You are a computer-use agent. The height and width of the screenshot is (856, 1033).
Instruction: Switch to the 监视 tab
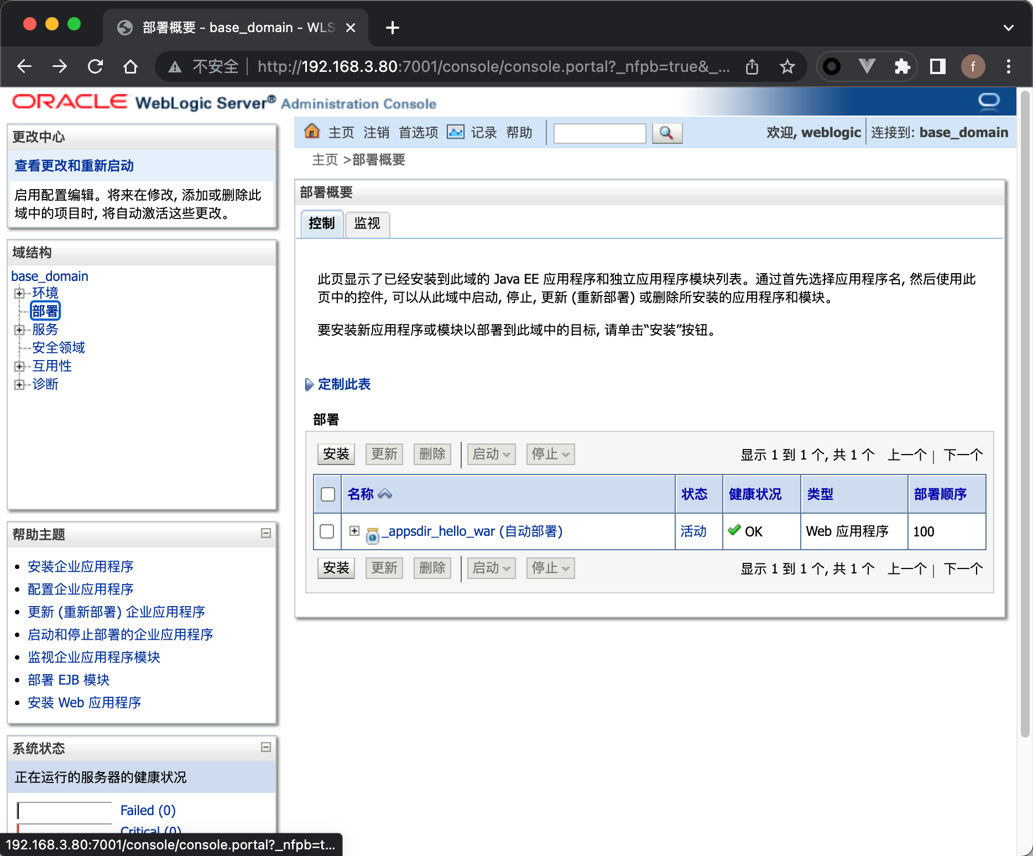(367, 223)
